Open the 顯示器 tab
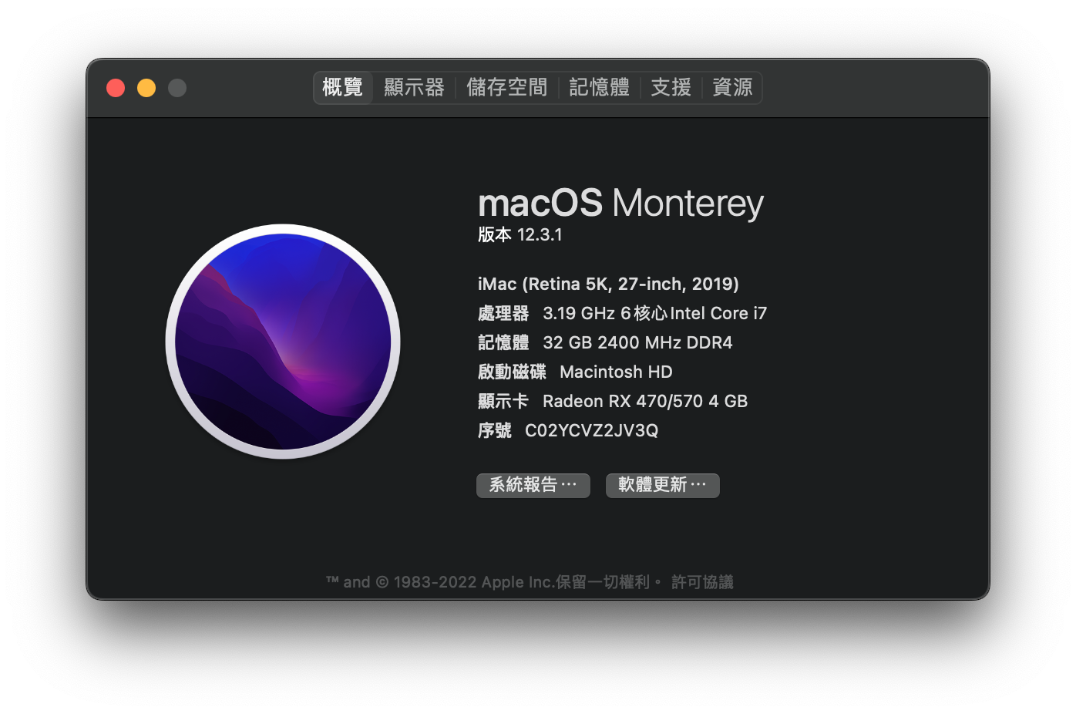1076x714 pixels. tap(414, 87)
